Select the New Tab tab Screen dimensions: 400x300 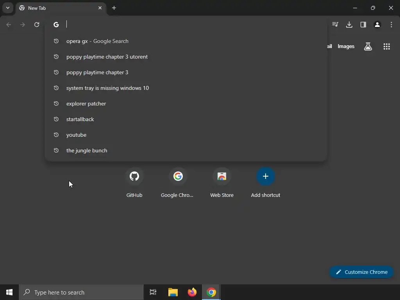coord(61,8)
